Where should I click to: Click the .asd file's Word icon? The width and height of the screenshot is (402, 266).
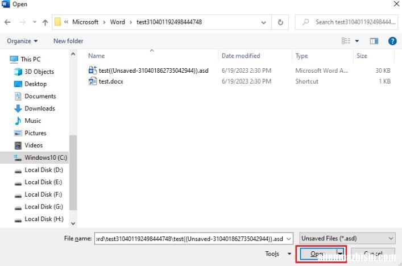pos(93,70)
